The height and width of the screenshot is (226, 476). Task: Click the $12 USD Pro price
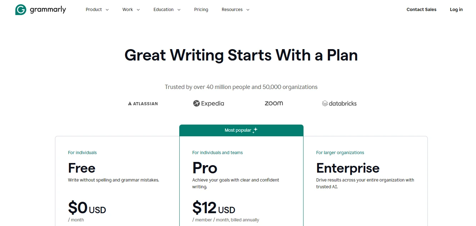pyautogui.click(x=214, y=207)
